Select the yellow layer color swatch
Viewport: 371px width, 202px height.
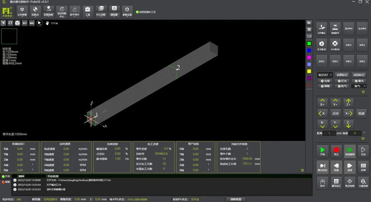click(309, 71)
